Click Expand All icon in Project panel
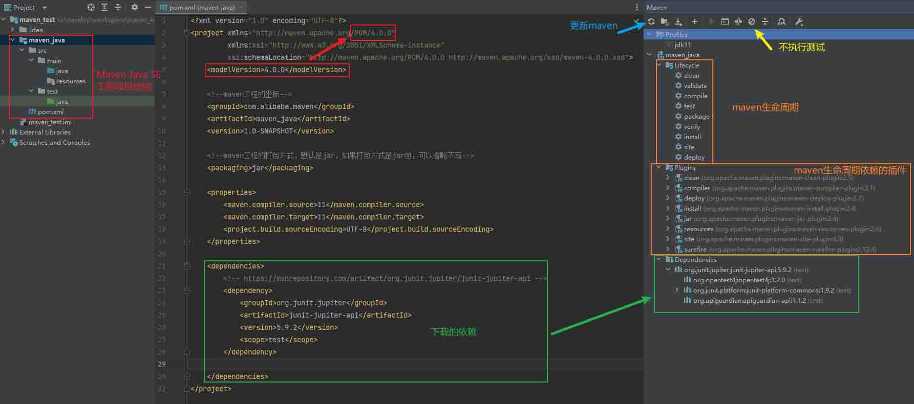Image resolution: width=914 pixels, height=404 pixels. (x=104, y=7)
